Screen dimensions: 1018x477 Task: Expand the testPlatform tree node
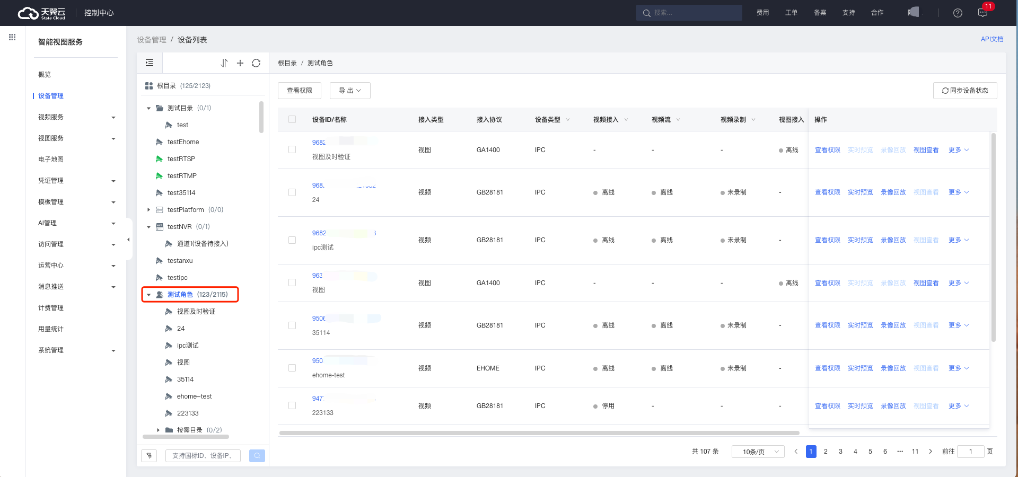click(x=148, y=210)
